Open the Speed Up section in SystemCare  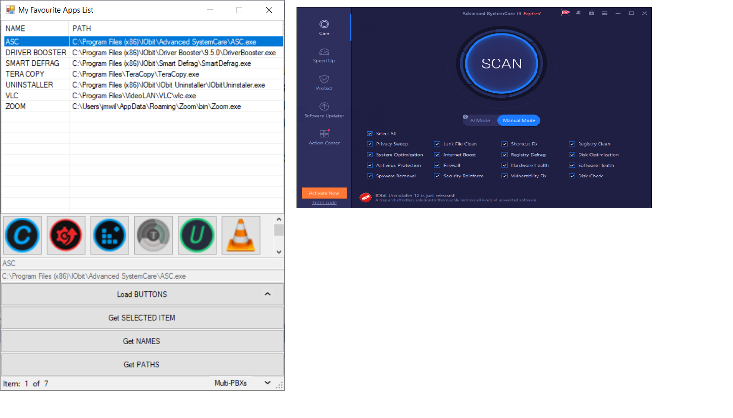click(x=324, y=55)
